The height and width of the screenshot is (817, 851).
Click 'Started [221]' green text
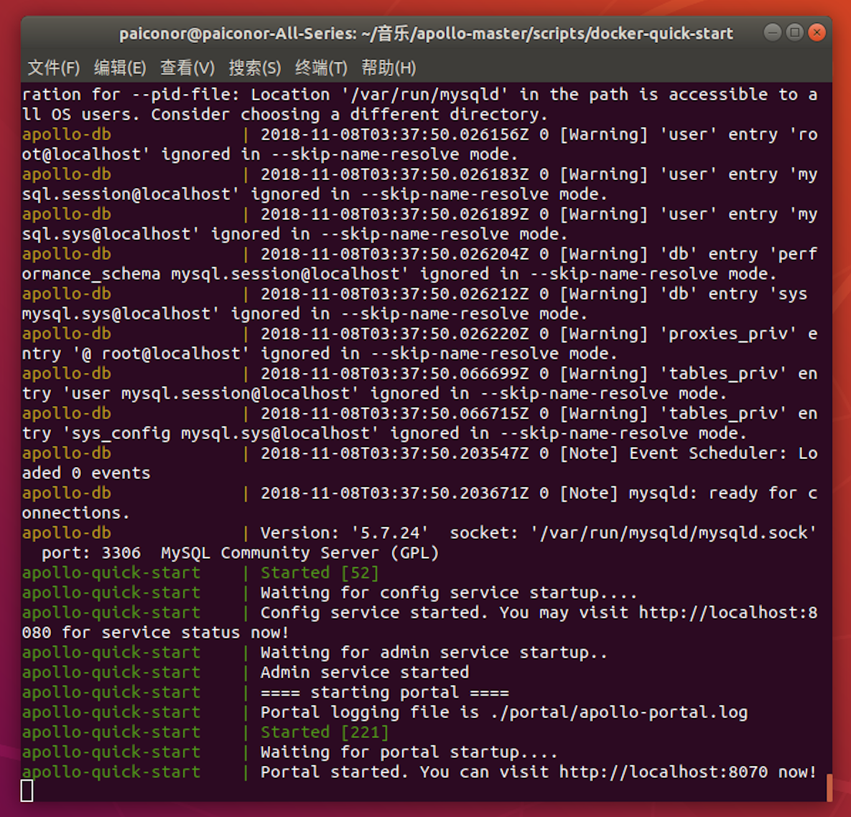325,732
